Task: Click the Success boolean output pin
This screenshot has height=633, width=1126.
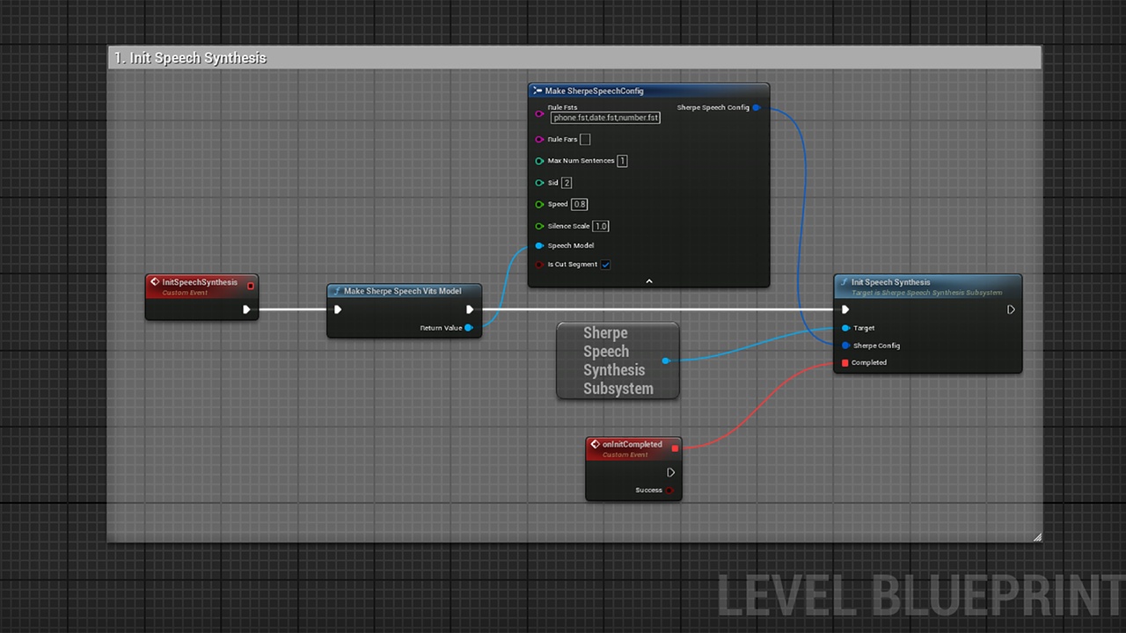Action: (669, 491)
